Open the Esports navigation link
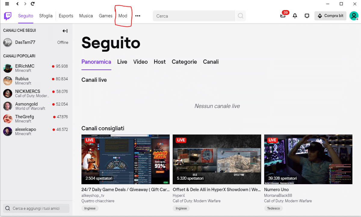Viewport: 361px width, 217px height. [66, 16]
